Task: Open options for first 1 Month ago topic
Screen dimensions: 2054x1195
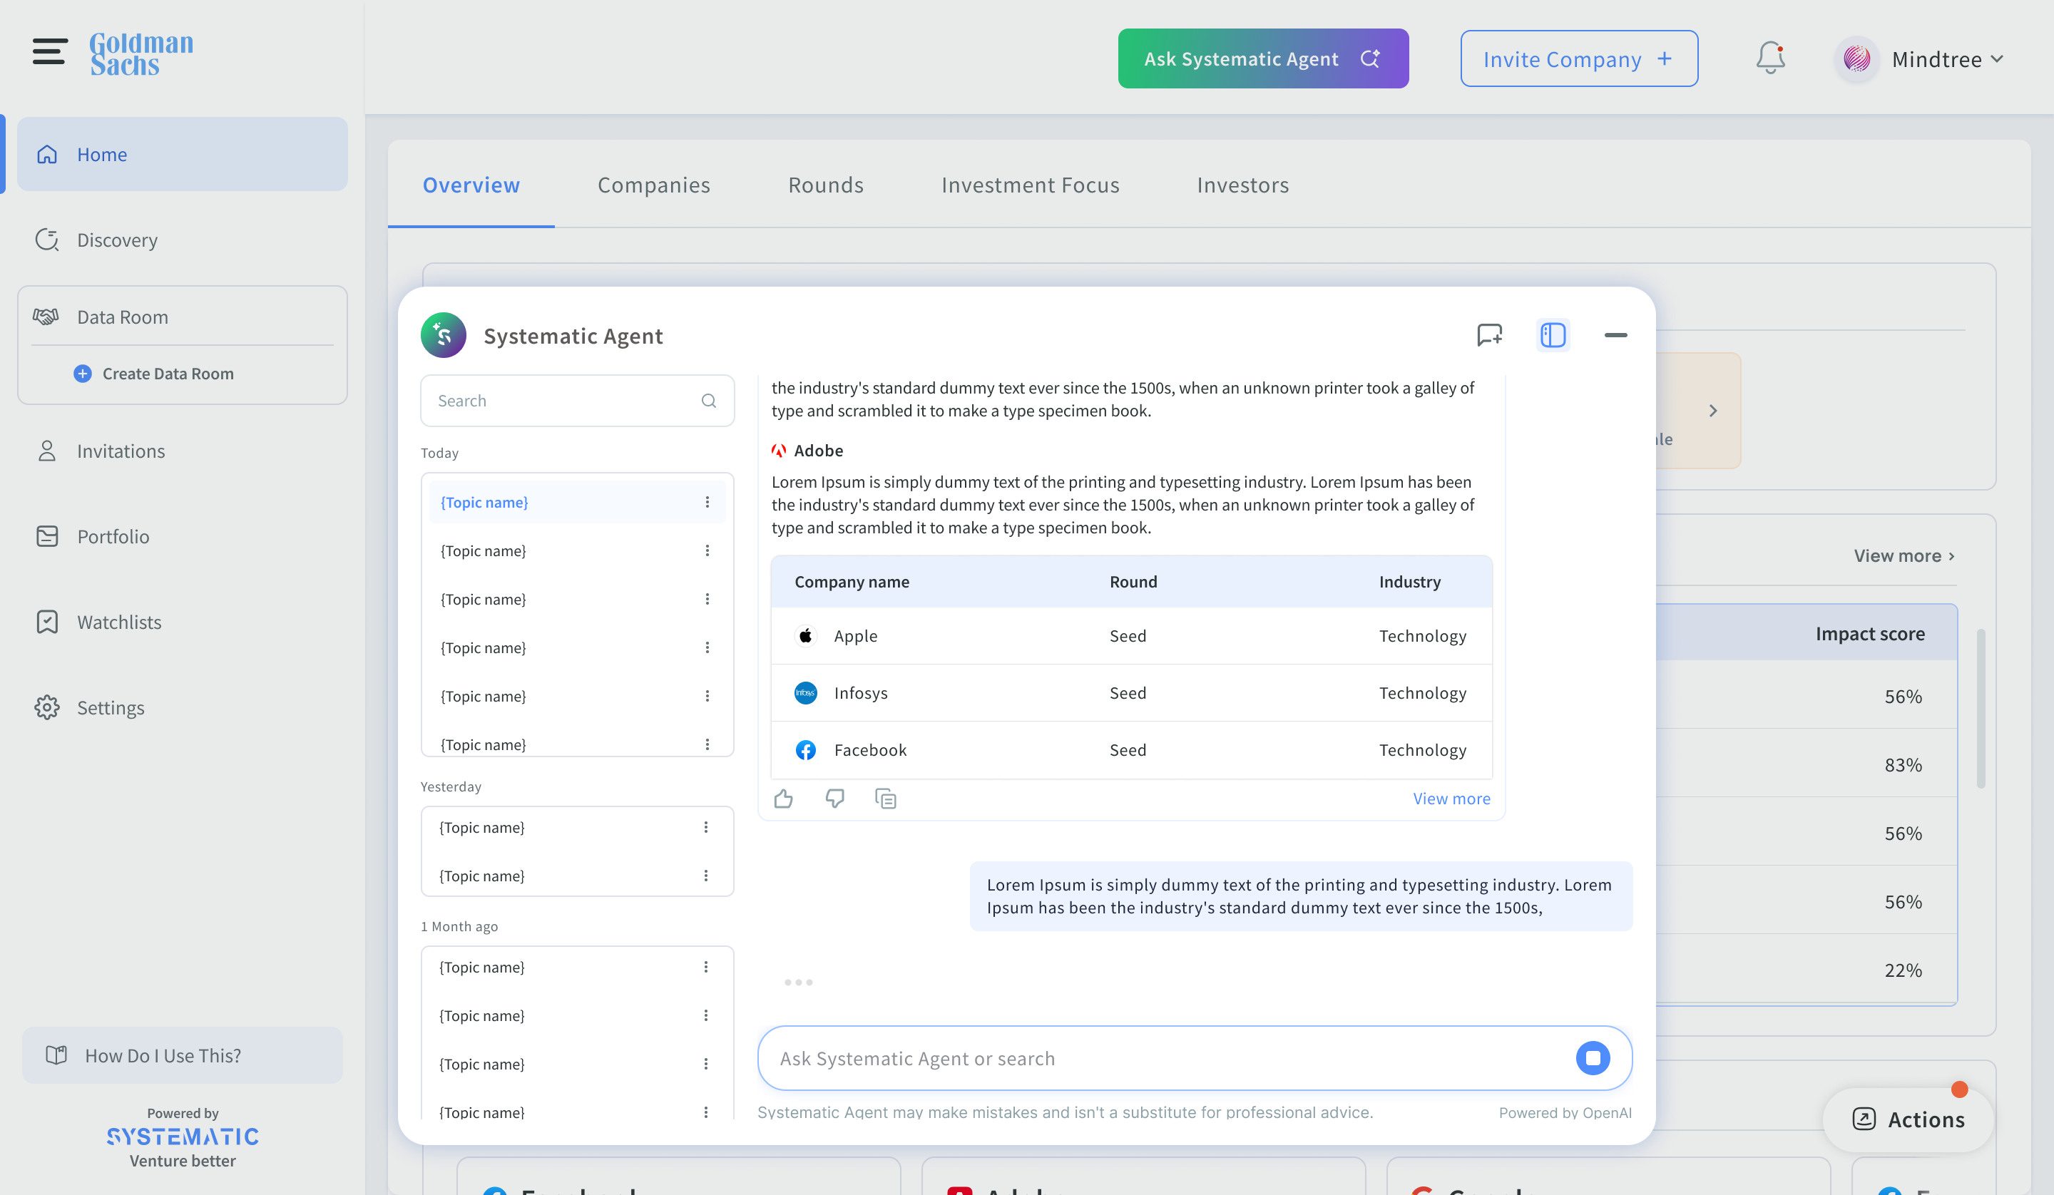Action: point(706,966)
